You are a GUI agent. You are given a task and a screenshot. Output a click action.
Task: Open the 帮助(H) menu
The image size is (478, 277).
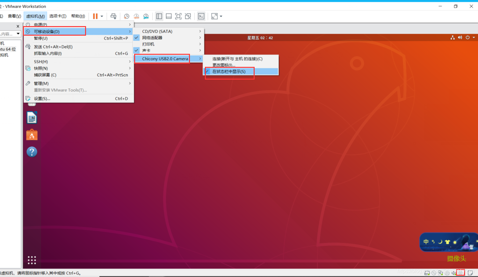pyautogui.click(x=78, y=16)
